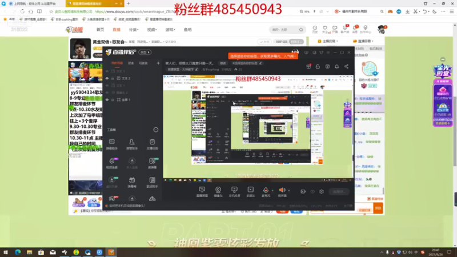Screen dimensions: 457x257
Task: Go to 鱼吧 in Douyu navigation
Action: point(188,30)
